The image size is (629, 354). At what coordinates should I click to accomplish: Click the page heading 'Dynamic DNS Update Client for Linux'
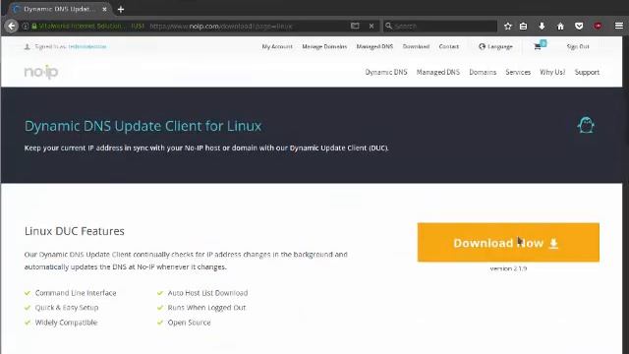click(x=143, y=126)
